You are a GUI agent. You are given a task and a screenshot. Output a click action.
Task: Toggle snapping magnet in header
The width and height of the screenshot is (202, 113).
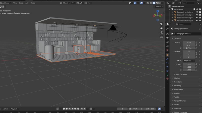[x=78, y=3]
